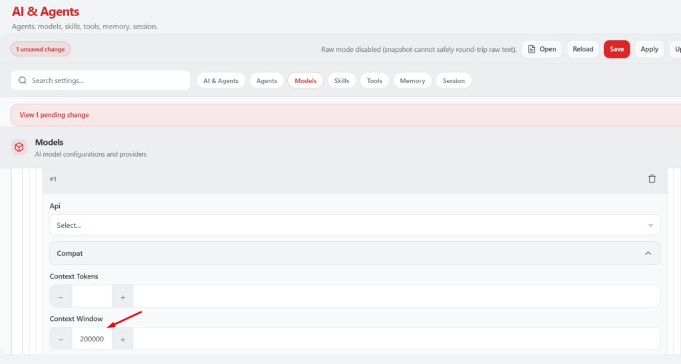
Task: Click the Models cube icon
Action: (x=19, y=147)
